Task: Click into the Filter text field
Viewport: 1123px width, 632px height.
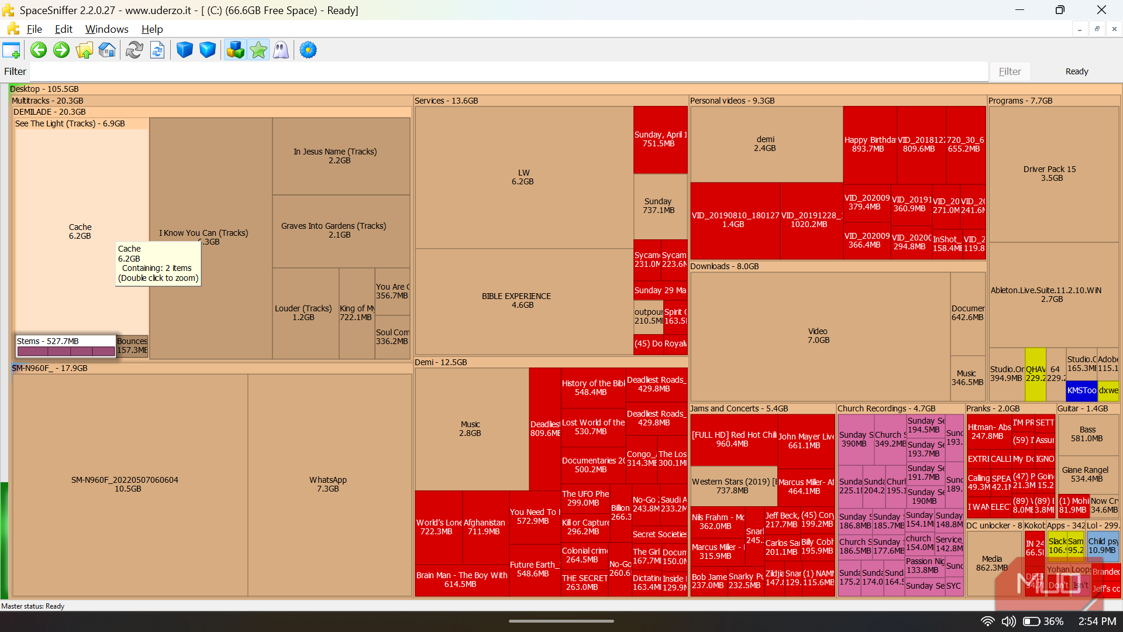Action: click(509, 71)
